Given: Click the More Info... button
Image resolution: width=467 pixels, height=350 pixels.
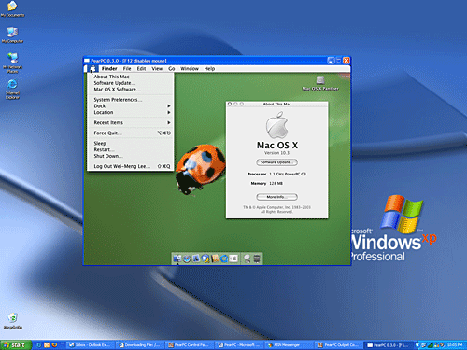Looking at the screenshot, I should click(276, 197).
